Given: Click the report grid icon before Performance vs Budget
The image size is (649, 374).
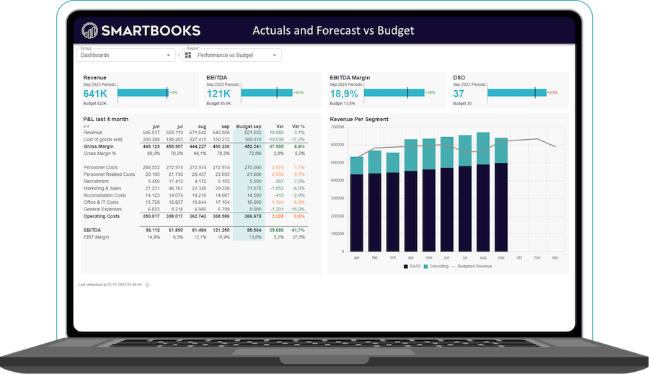Looking at the screenshot, I should pos(188,55).
